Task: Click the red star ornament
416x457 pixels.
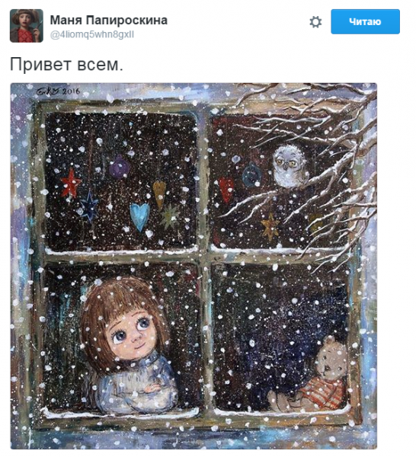Action: tap(70, 183)
